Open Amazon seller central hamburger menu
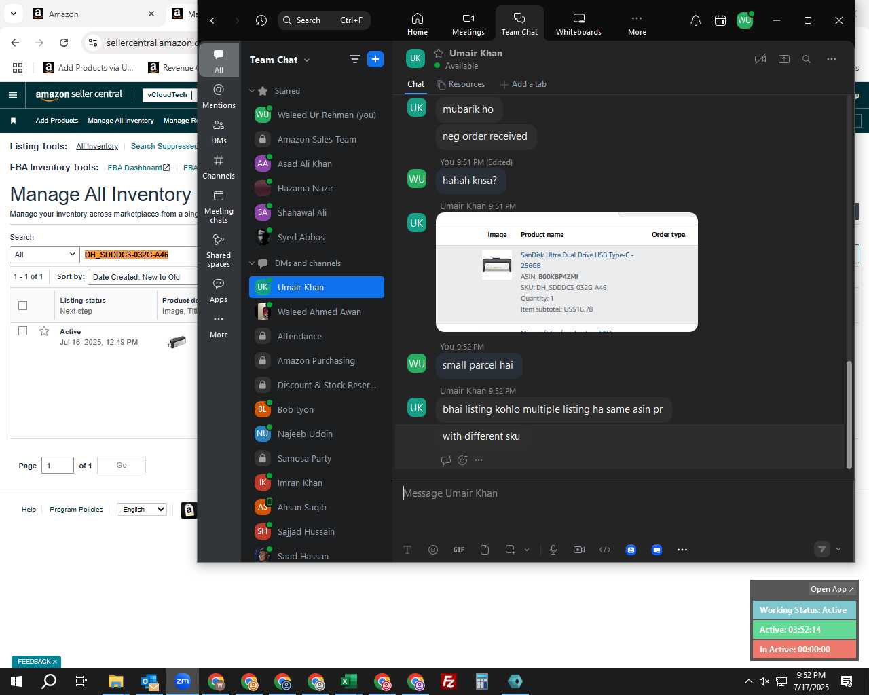869x695 pixels. point(13,95)
